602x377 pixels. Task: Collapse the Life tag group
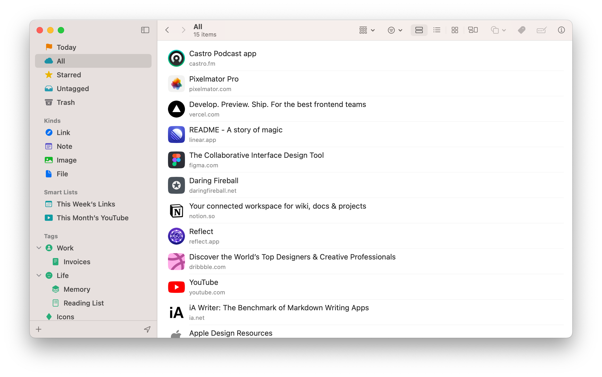click(x=39, y=275)
